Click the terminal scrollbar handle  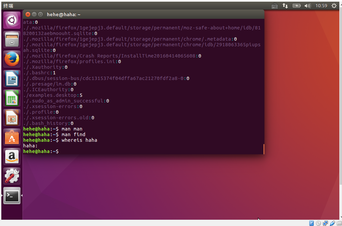click(264, 149)
